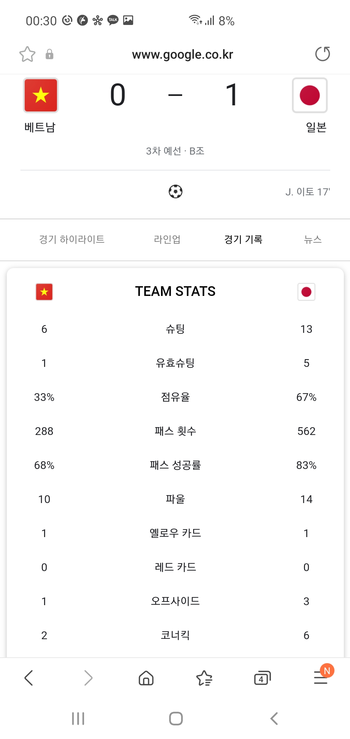This screenshot has width=350, height=739.
Task: Tap the bookmark star icon in address bar
Action: (27, 54)
